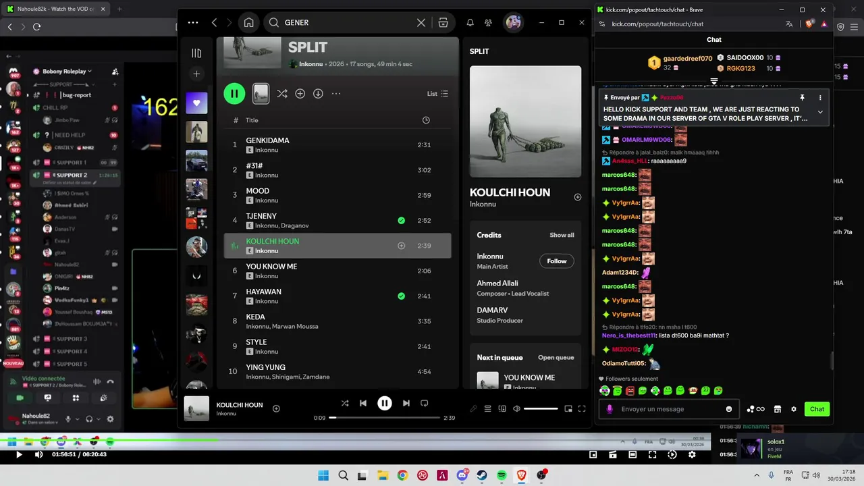The image size is (864, 486).
Task: Select track MOOD in list
Action: coord(337,195)
